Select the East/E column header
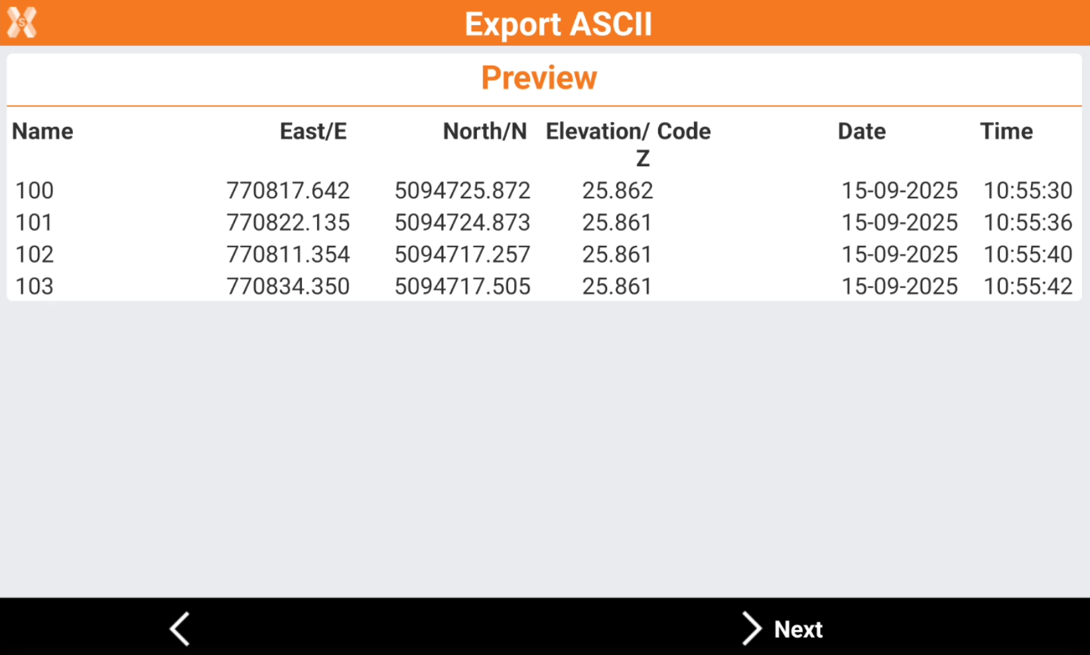The width and height of the screenshot is (1090, 655). coord(312,131)
